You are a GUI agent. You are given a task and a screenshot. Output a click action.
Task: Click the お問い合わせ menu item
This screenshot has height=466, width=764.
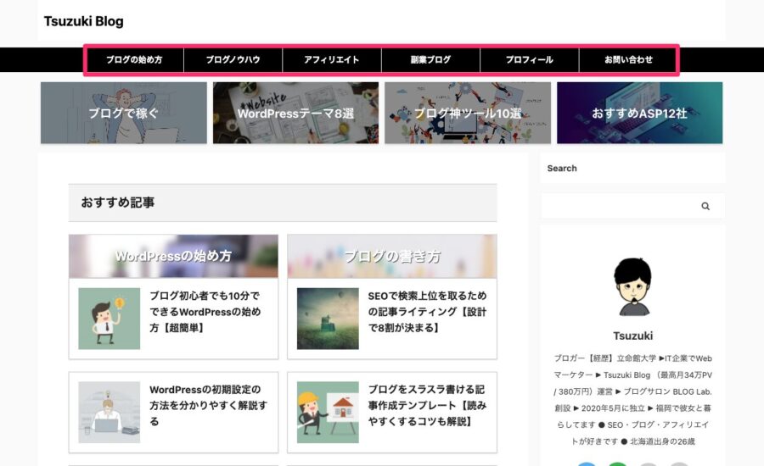628,60
